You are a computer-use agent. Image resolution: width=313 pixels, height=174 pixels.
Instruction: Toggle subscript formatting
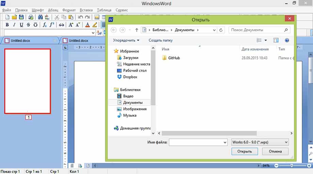coord(45,25)
